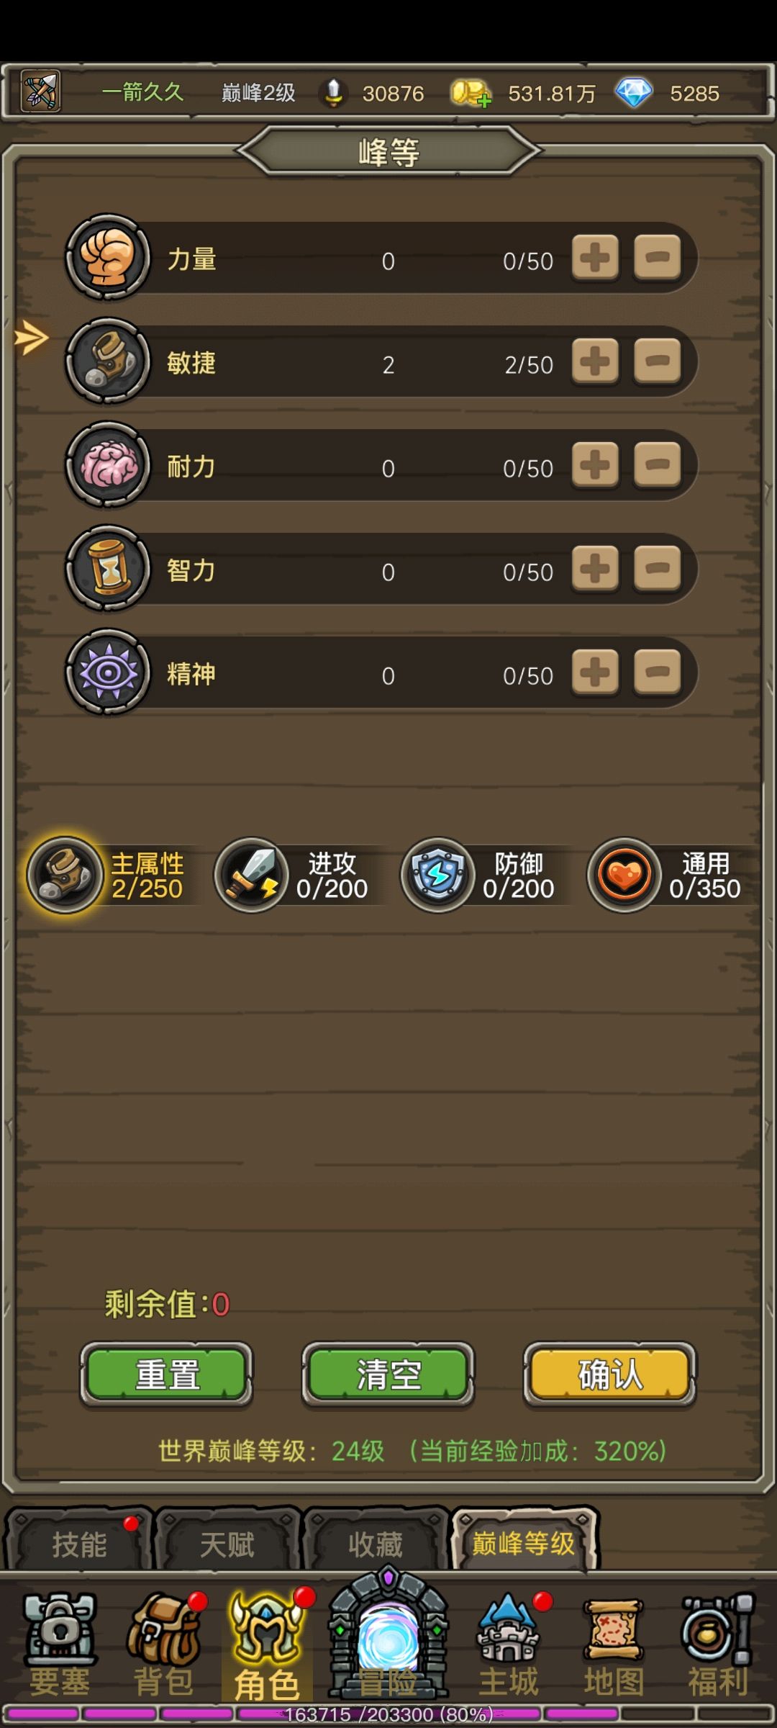Tap the purple experience progress bar
This screenshot has width=777, height=1728.
click(x=388, y=1714)
